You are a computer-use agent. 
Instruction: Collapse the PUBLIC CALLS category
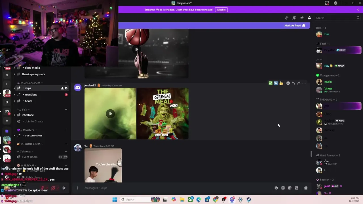point(31,144)
